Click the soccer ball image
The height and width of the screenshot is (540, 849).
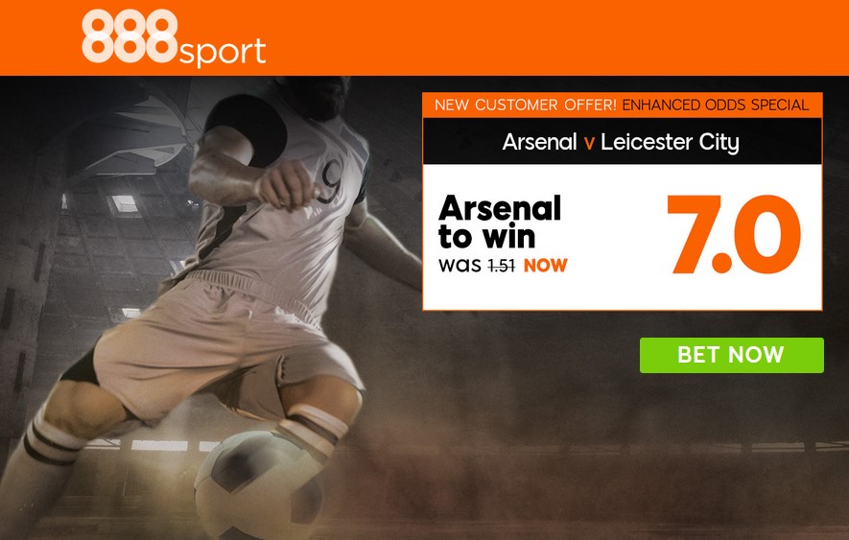pos(259,484)
